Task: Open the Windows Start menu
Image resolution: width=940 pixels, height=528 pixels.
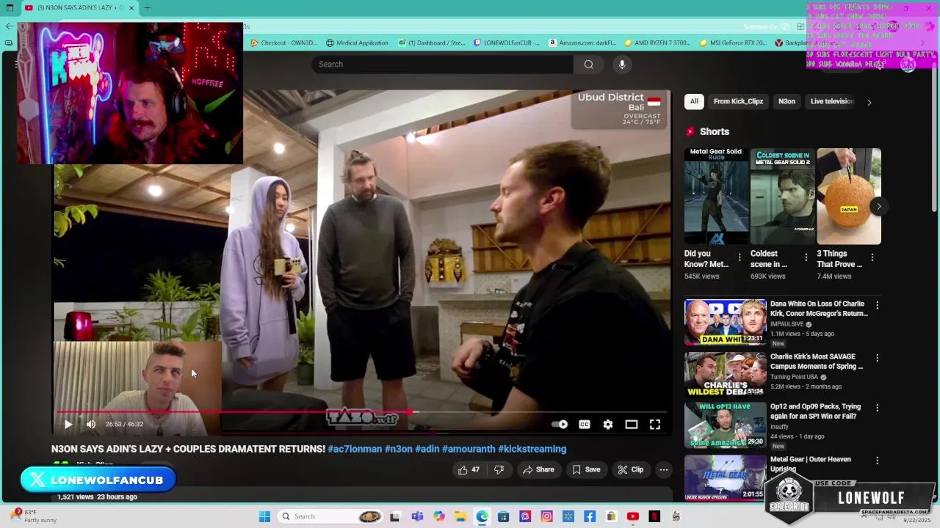Action: coord(264,516)
